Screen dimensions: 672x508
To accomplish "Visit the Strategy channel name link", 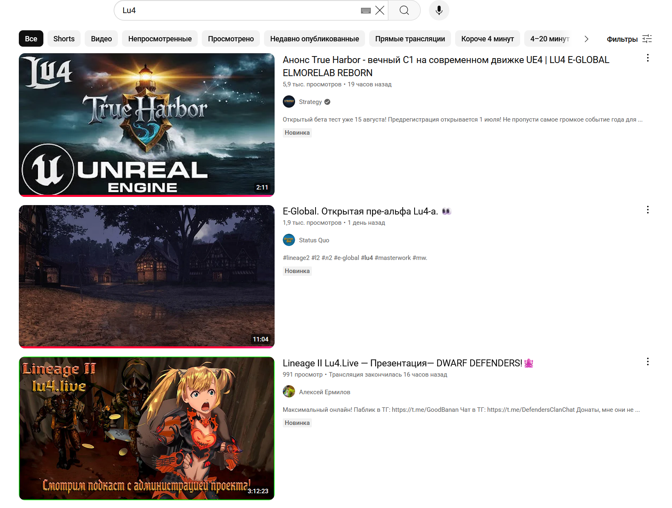I will [x=310, y=102].
